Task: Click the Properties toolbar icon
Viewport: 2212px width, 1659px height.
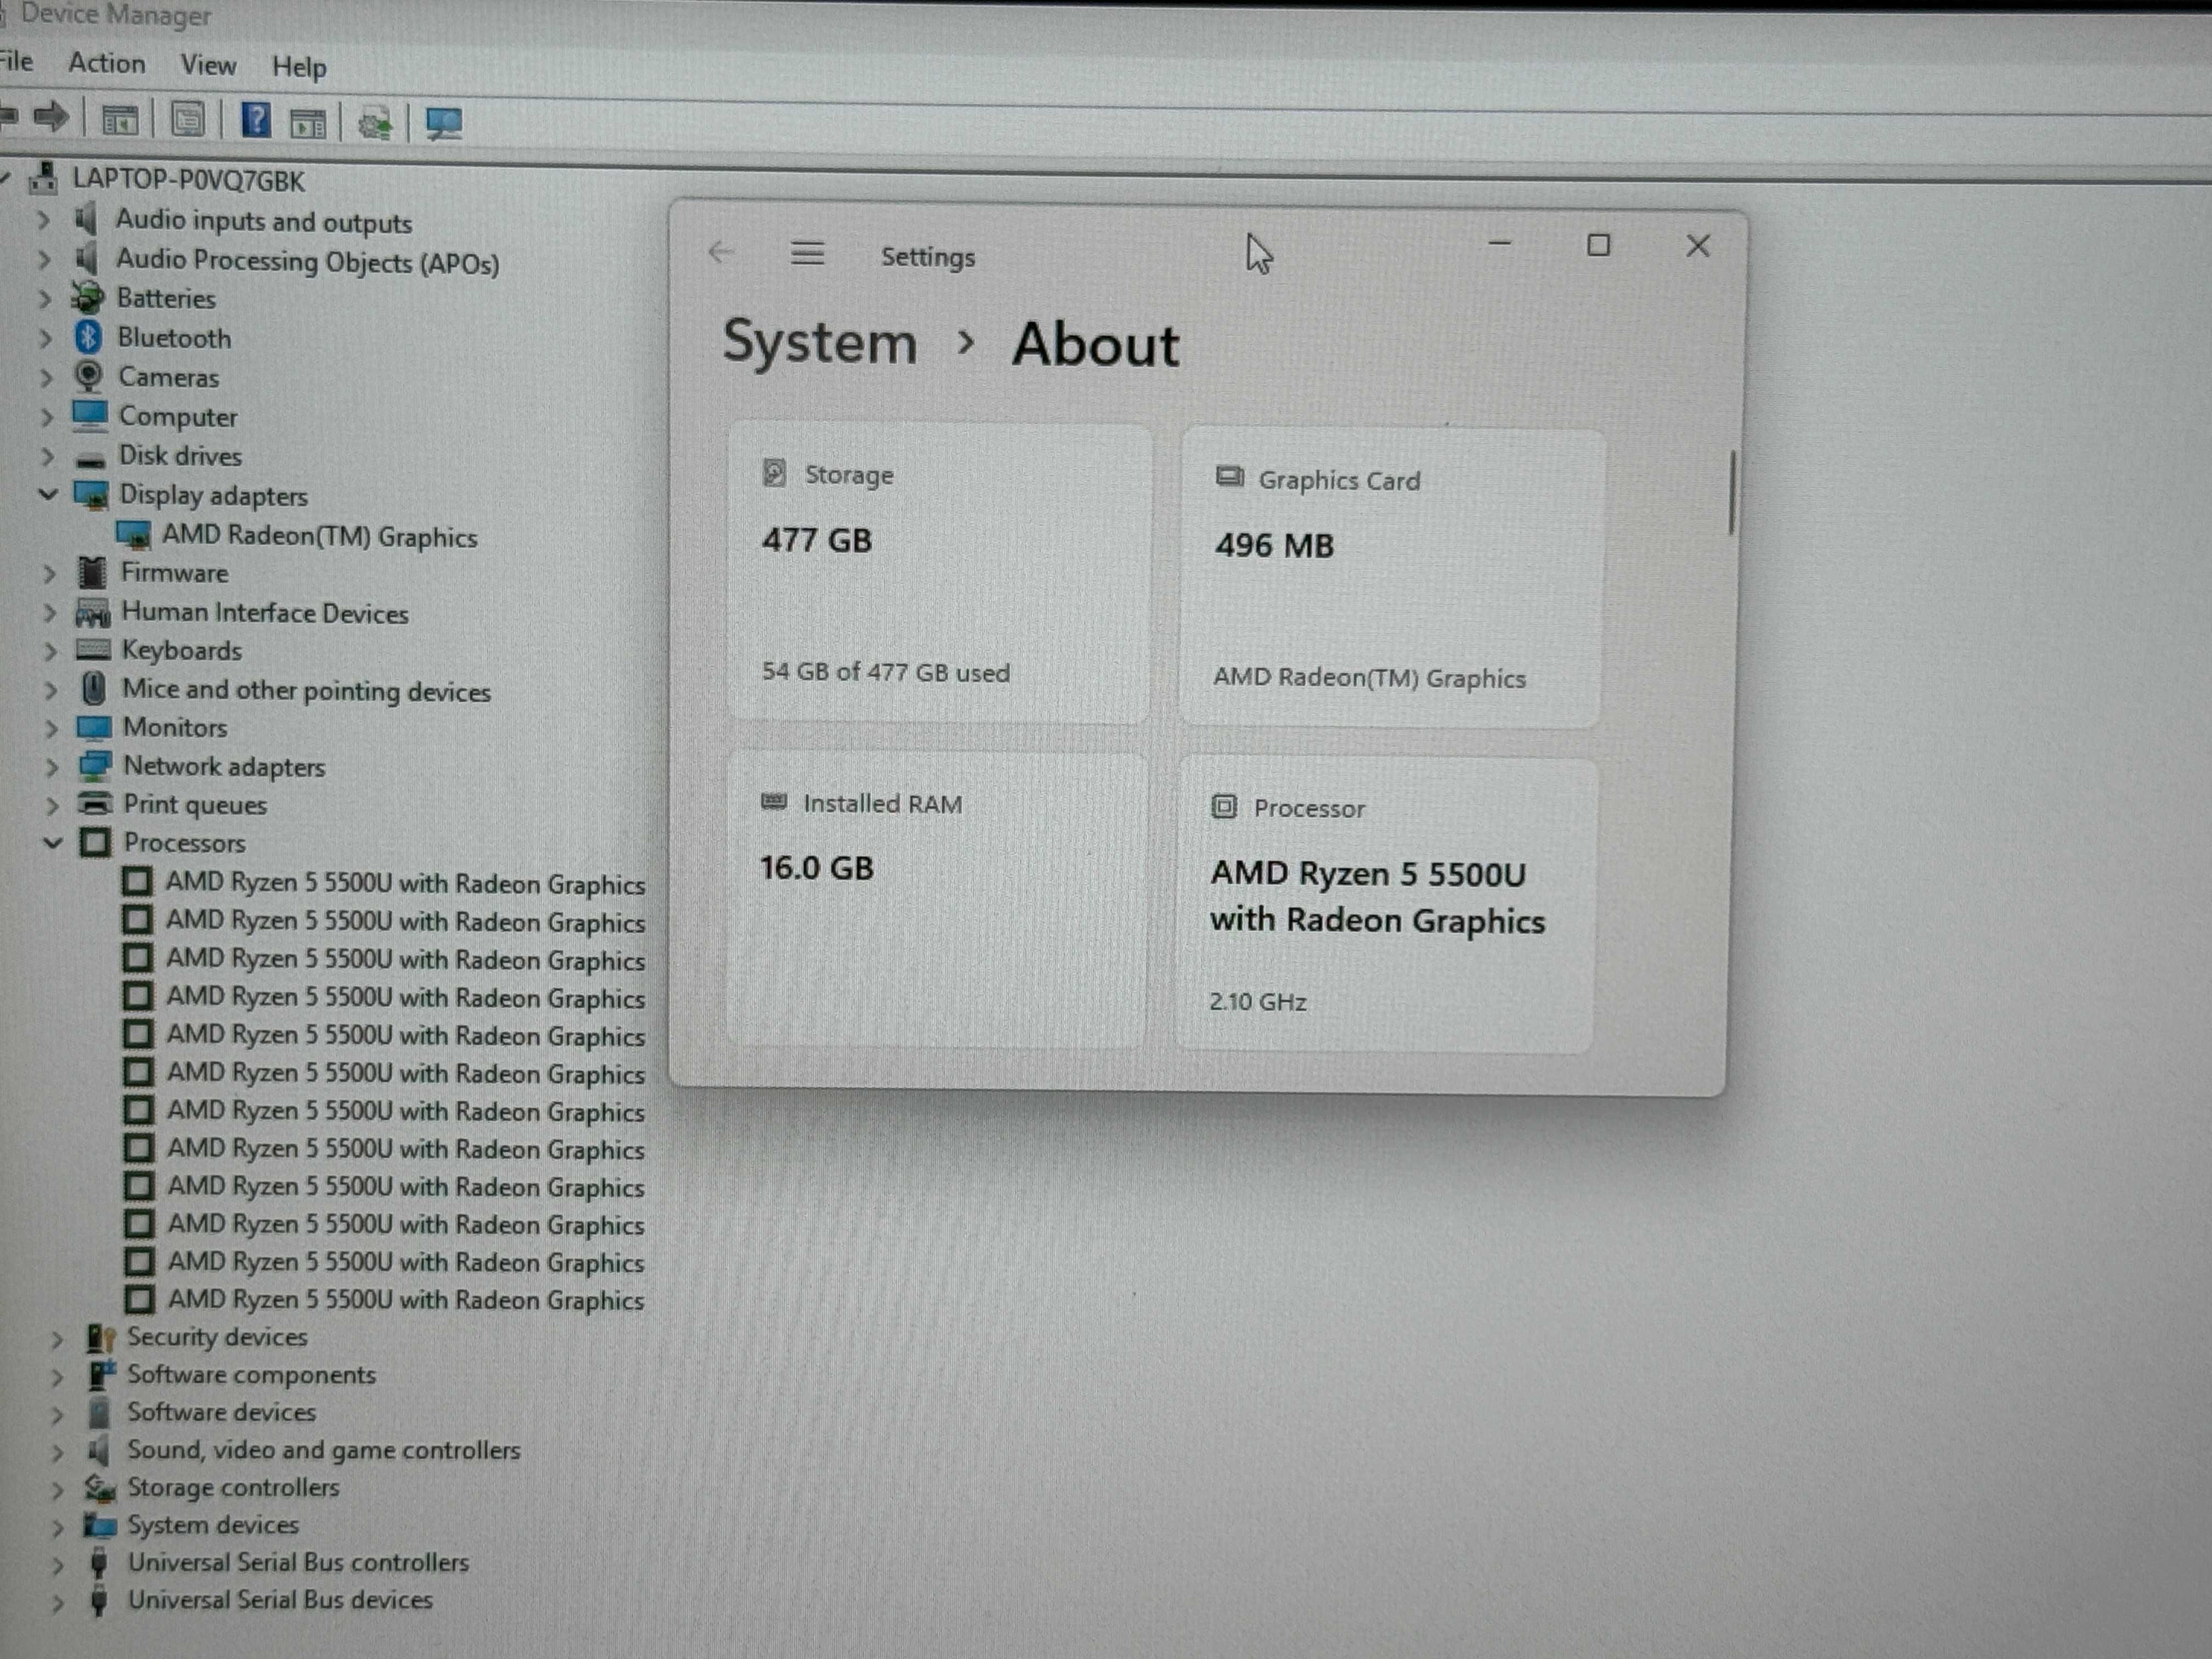Action: (x=187, y=120)
